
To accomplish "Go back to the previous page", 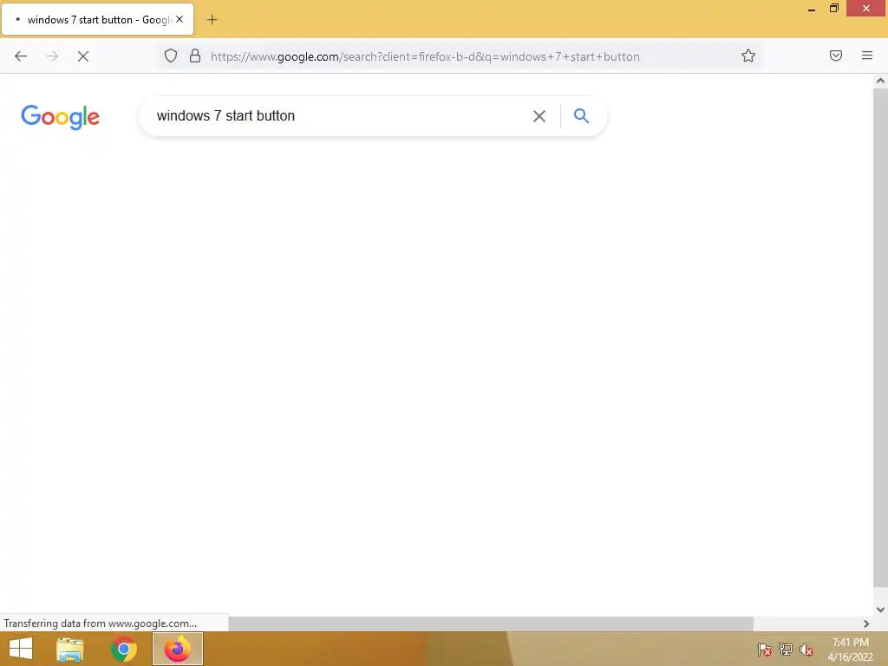I will (21, 56).
